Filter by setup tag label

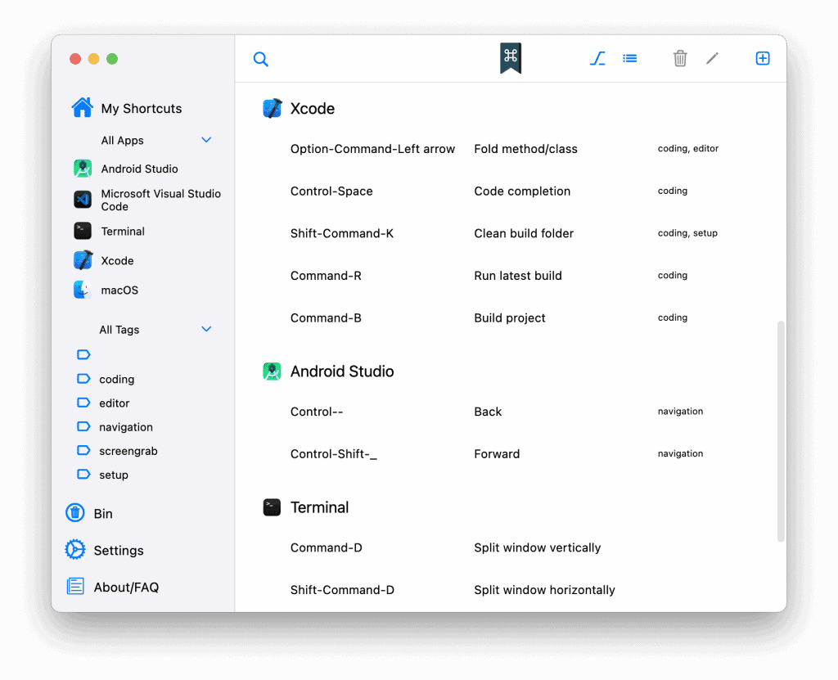114,475
